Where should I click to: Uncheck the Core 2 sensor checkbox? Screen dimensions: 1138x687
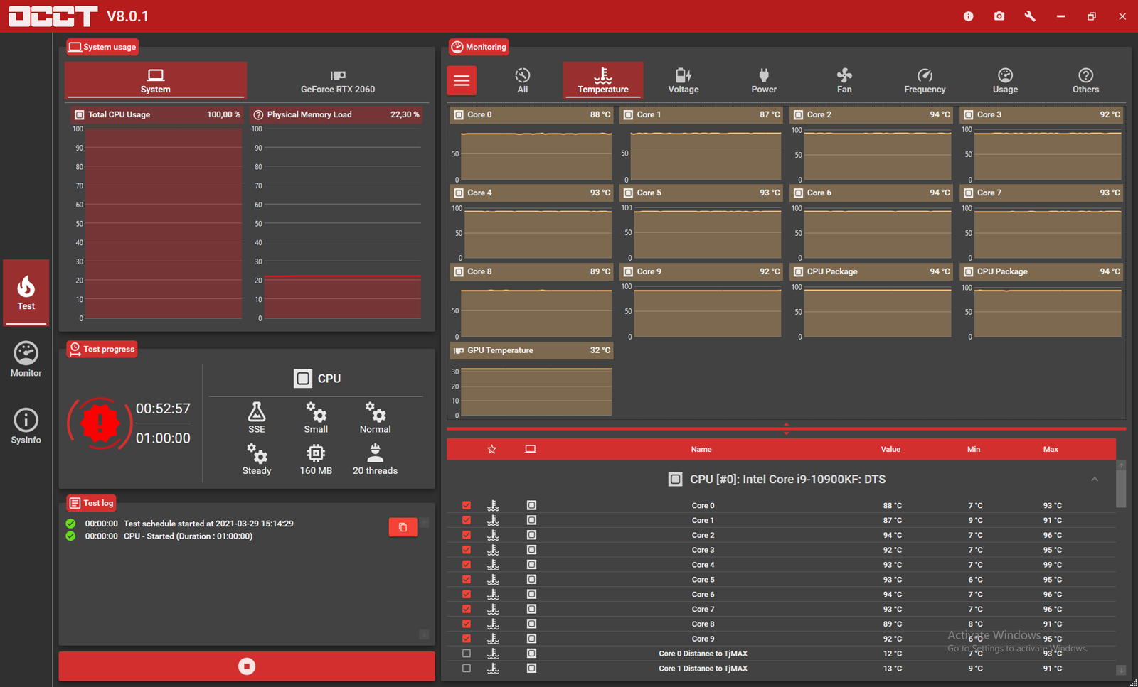[467, 535]
